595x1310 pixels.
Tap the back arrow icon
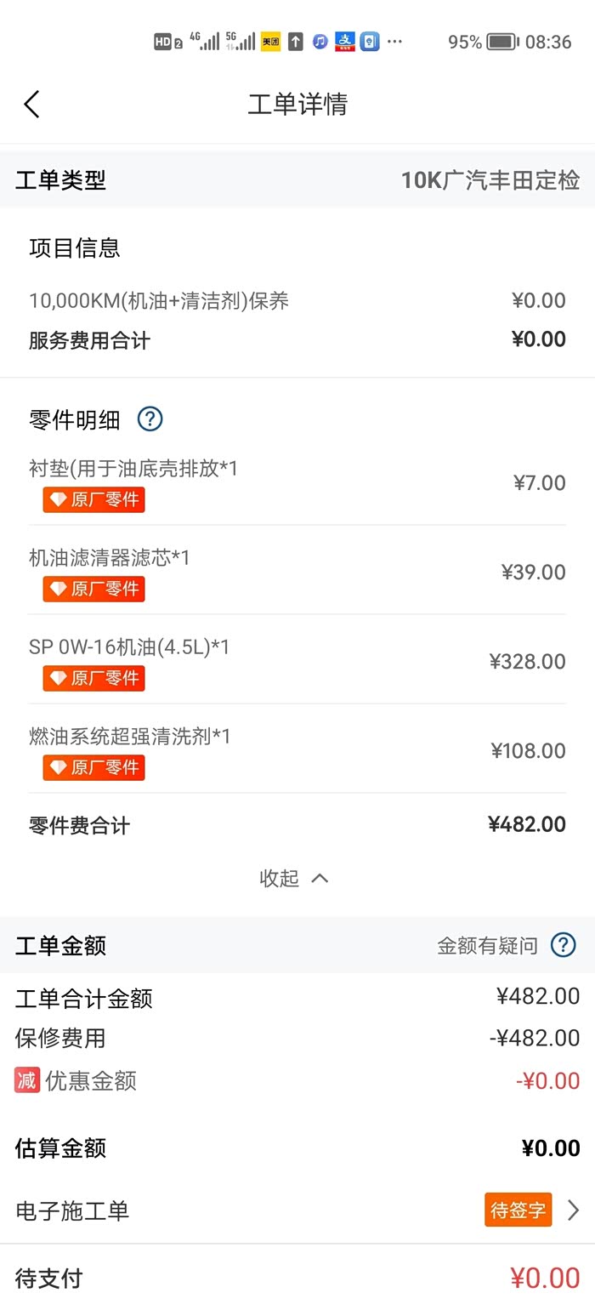point(31,105)
